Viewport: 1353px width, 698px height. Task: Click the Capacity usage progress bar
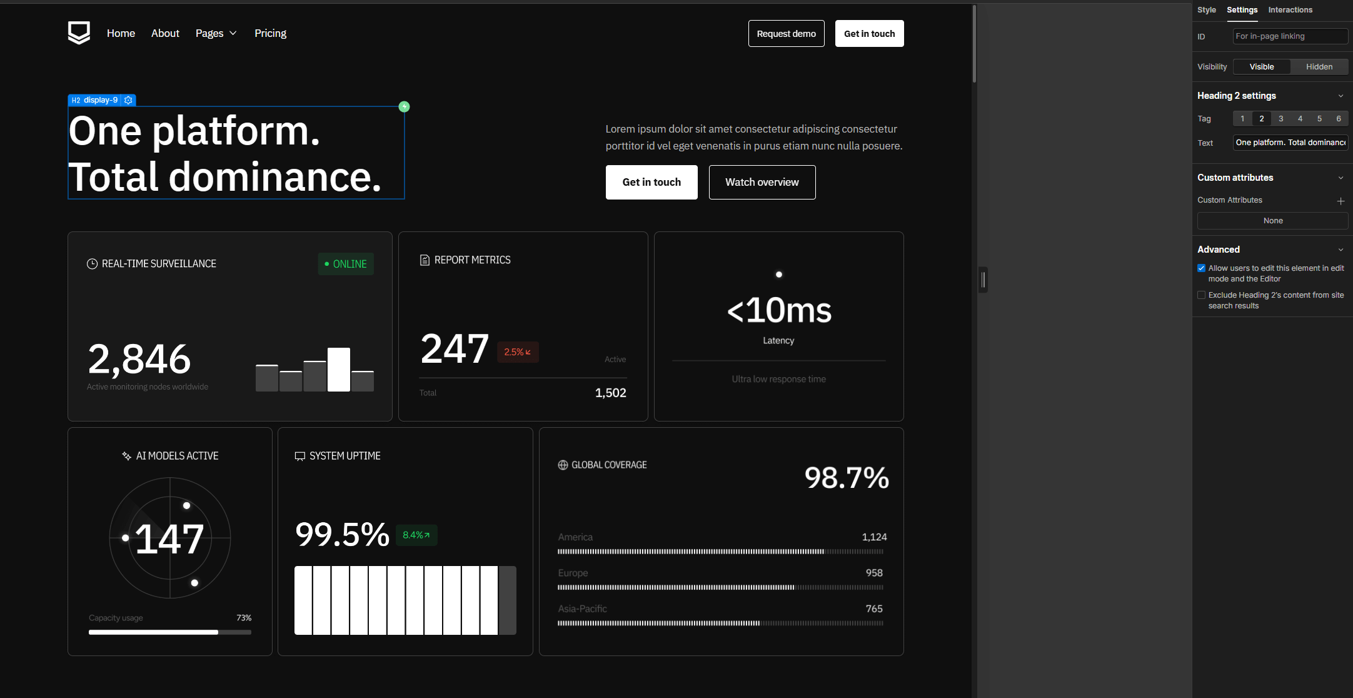coord(170,632)
